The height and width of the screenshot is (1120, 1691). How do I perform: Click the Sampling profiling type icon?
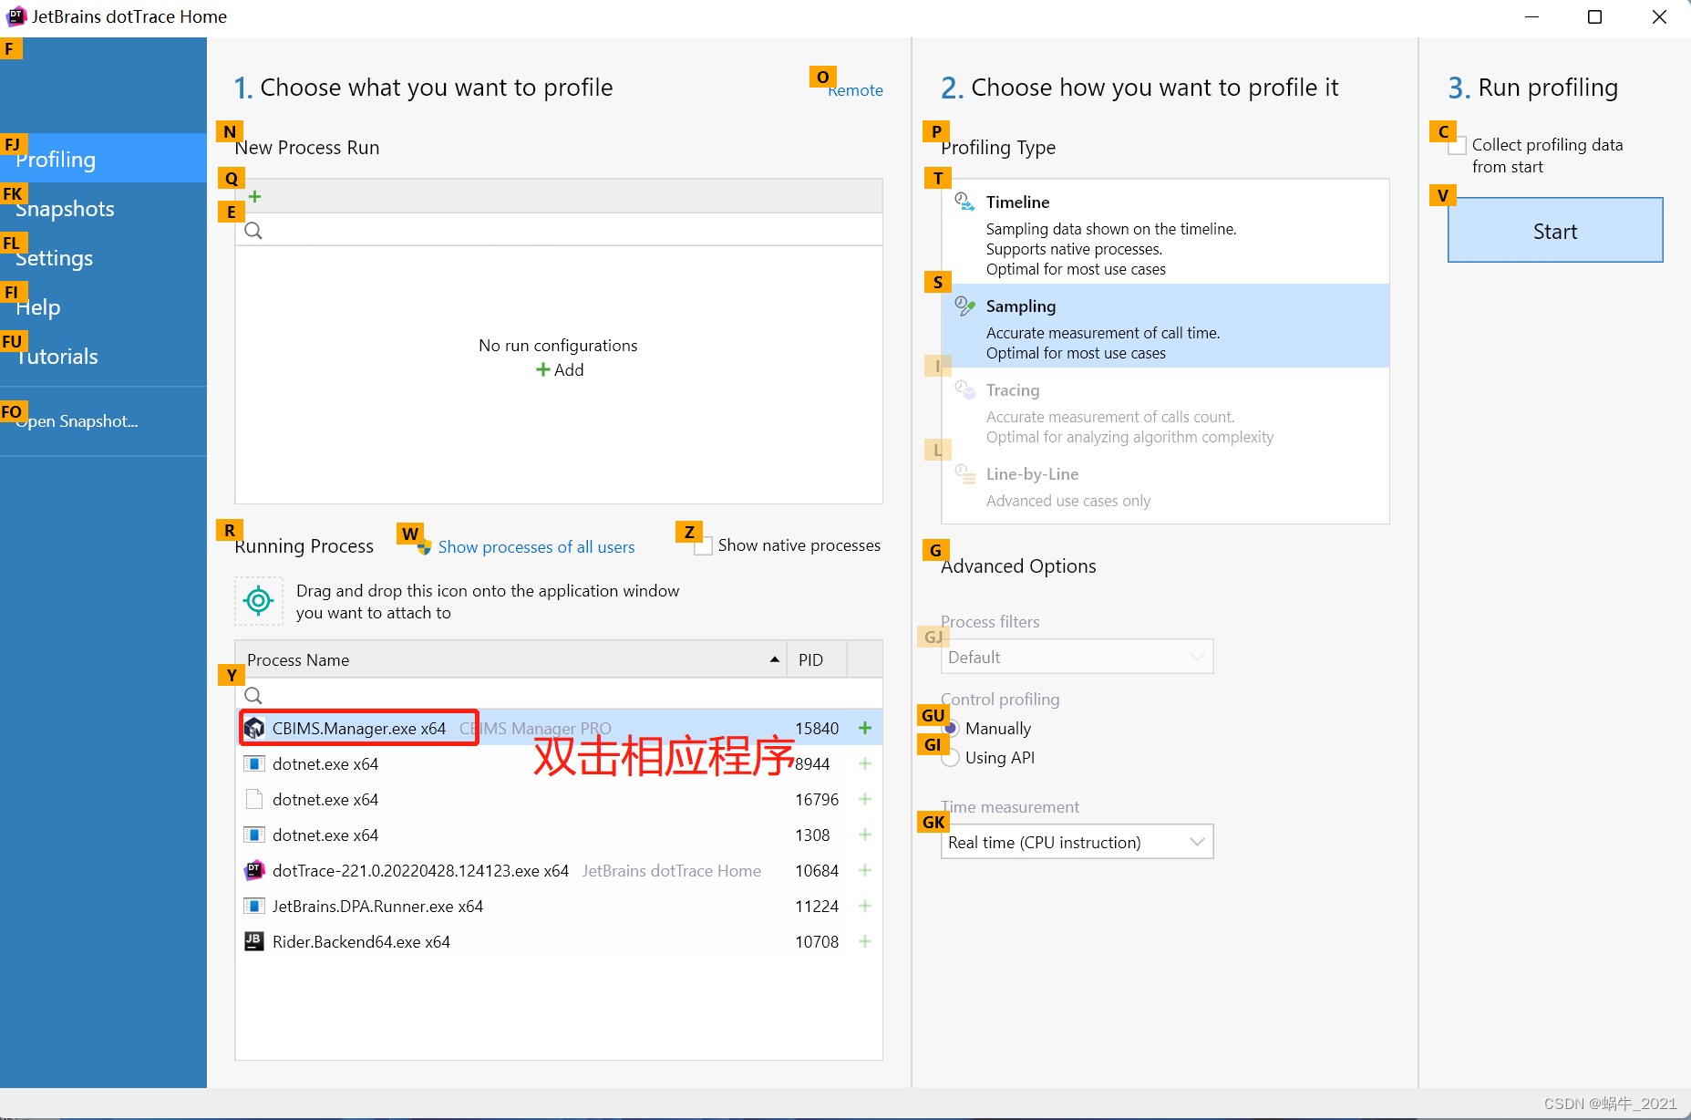964,306
